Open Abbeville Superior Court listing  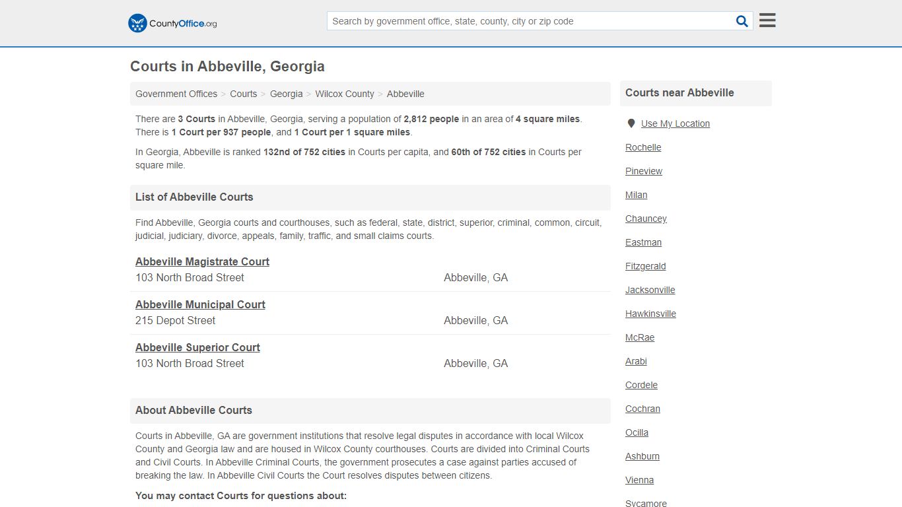click(x=197, y=347)
